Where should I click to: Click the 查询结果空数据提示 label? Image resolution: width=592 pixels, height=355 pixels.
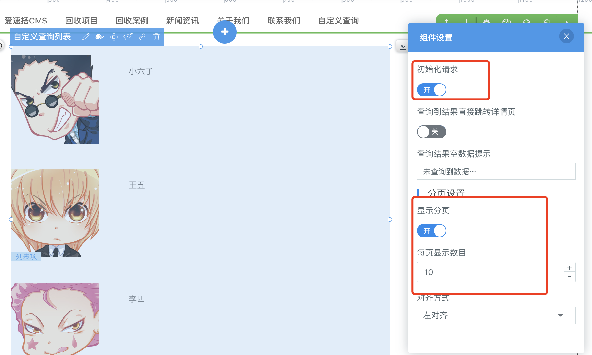(x=454, y=154)
